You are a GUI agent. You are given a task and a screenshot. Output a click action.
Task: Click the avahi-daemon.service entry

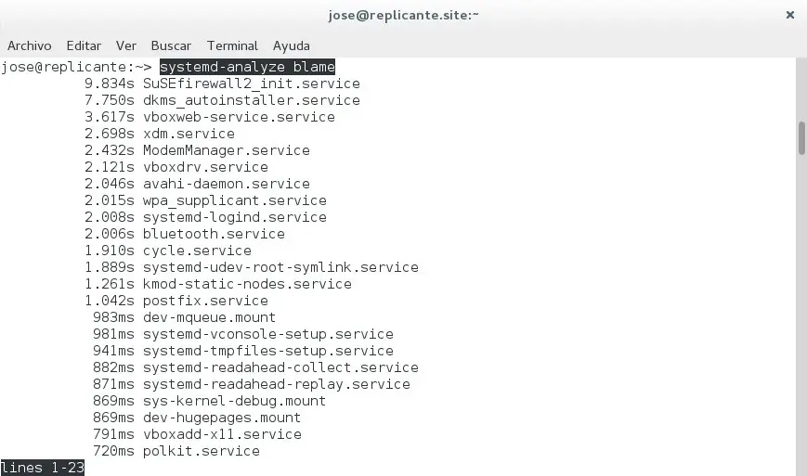227,184
